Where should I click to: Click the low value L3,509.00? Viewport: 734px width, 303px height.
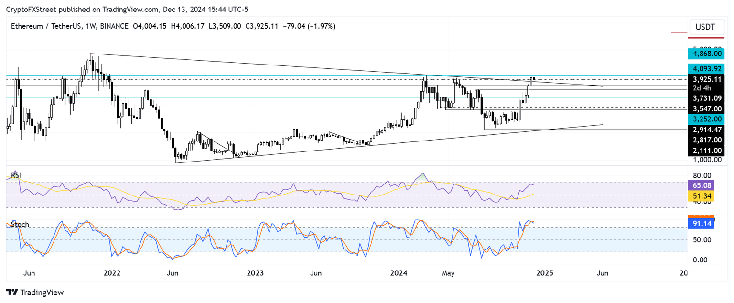[x=225, y=26]
